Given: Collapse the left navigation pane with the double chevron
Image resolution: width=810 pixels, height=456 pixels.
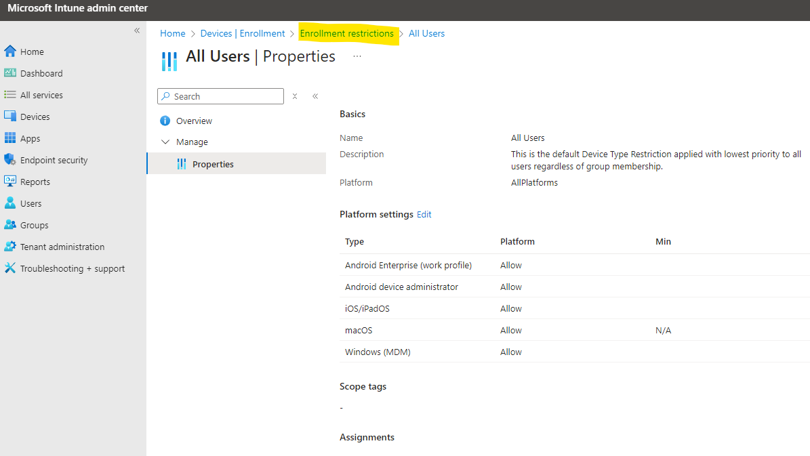Looking at the screenshot, I should (136, 30).
